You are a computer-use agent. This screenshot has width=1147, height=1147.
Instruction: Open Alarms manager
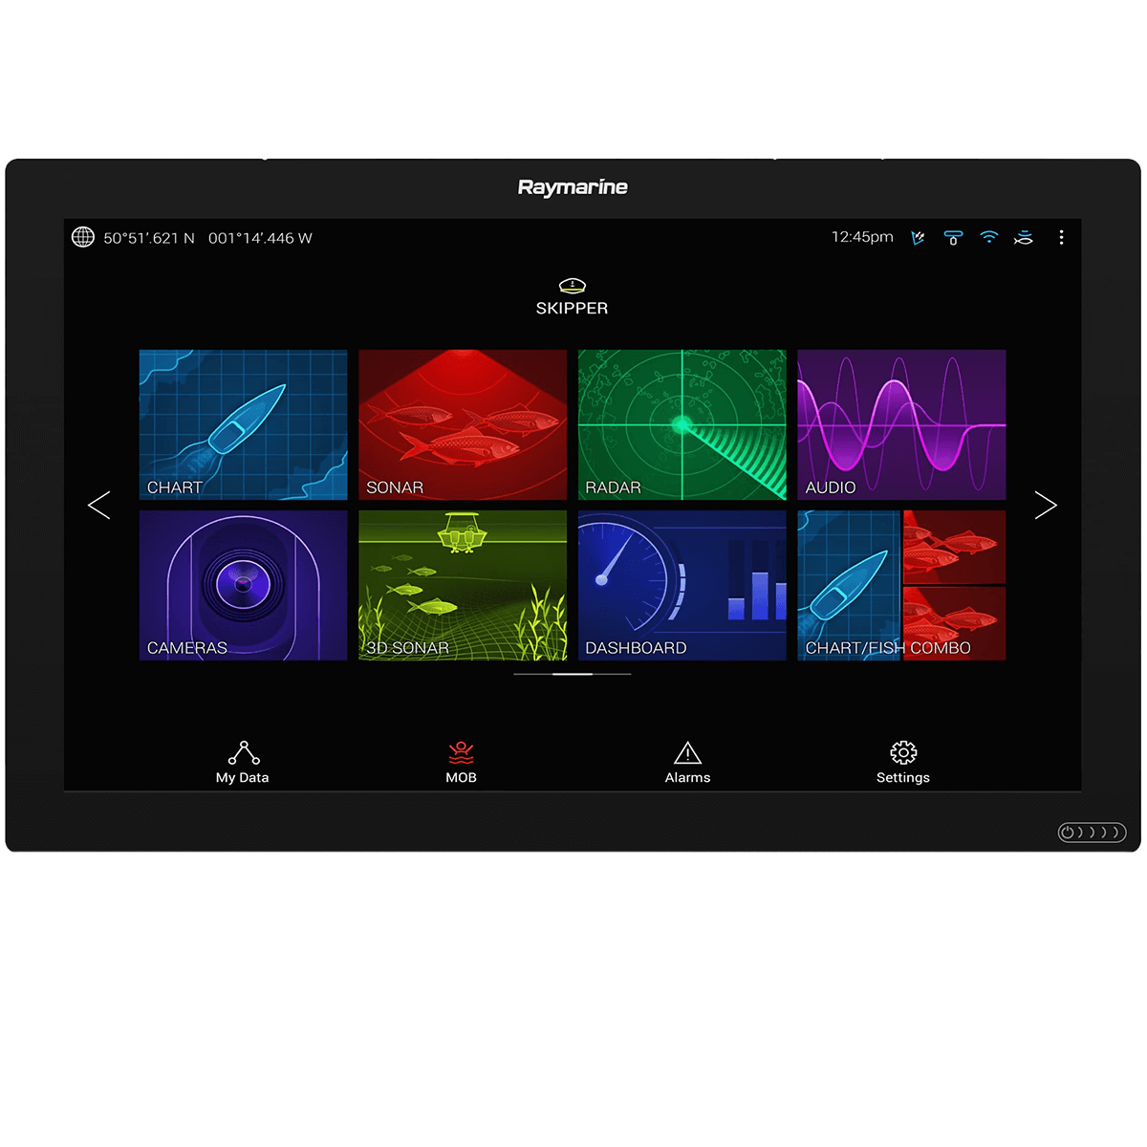687,763
